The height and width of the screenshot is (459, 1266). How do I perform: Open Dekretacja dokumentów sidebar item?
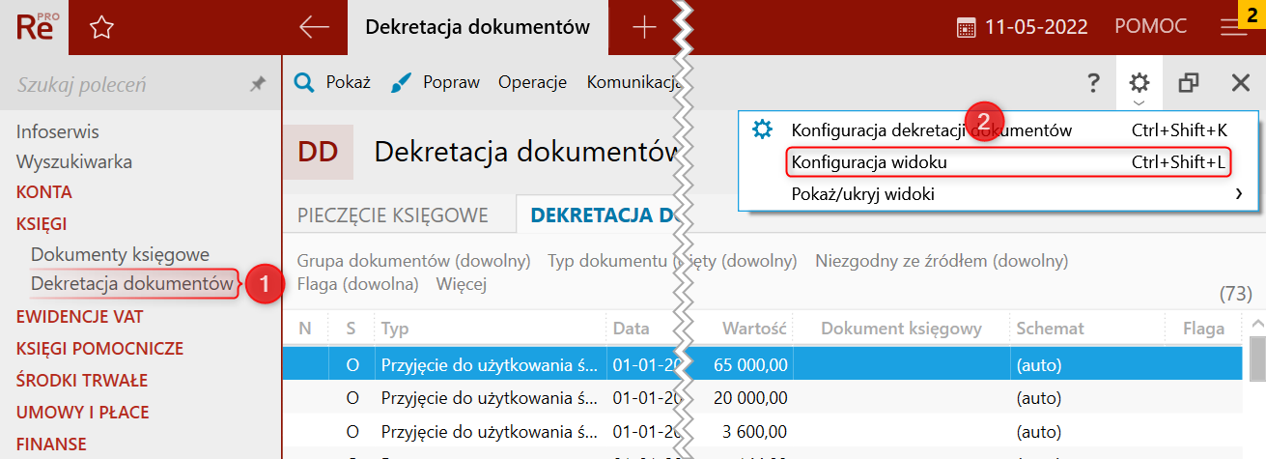(132, 284)
